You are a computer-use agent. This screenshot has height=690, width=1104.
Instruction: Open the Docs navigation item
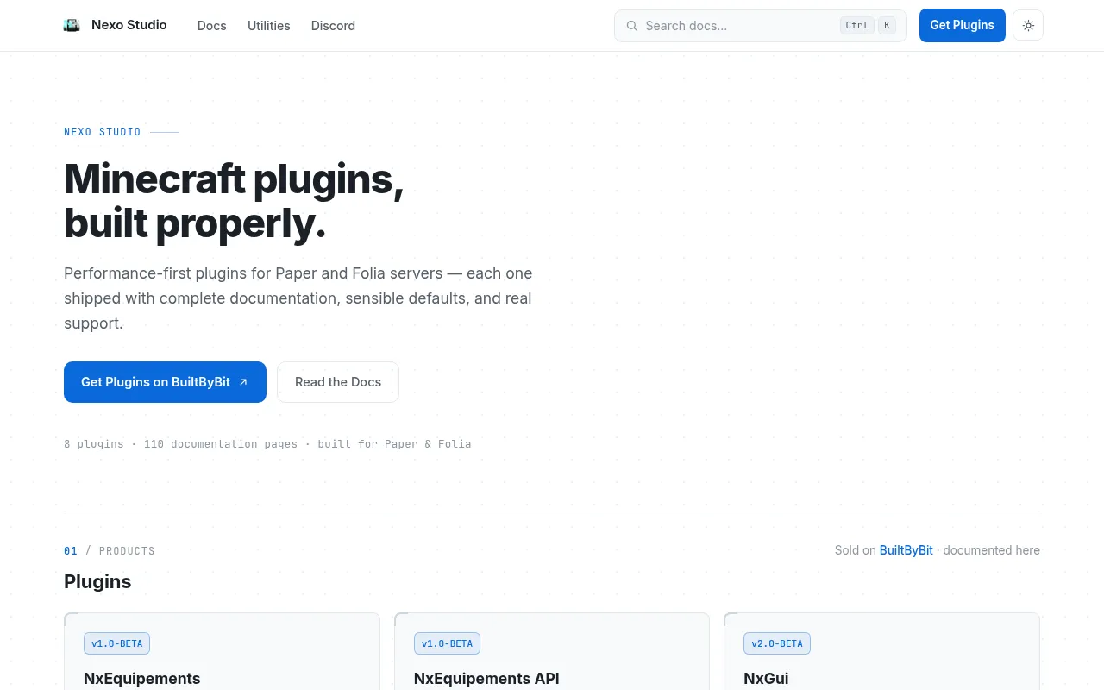pyautogui.click(x=211, y=26)
